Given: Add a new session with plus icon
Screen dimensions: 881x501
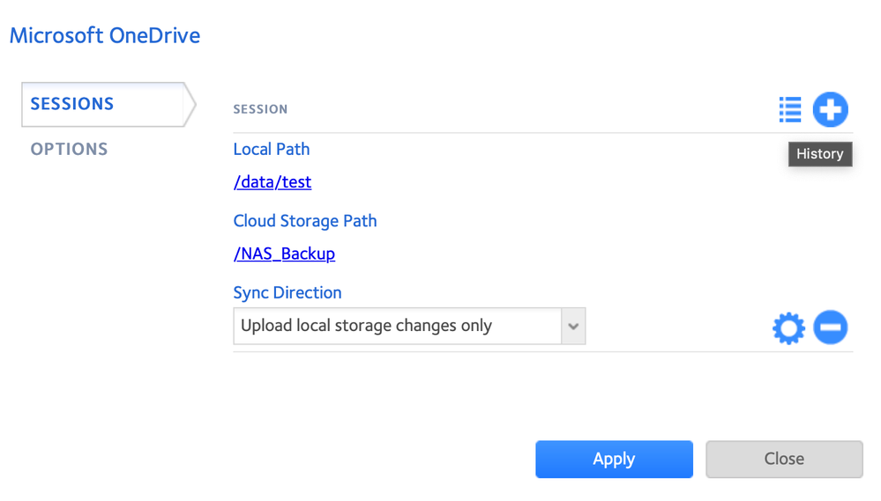Looking at the screenshot, I should point(831,109).
